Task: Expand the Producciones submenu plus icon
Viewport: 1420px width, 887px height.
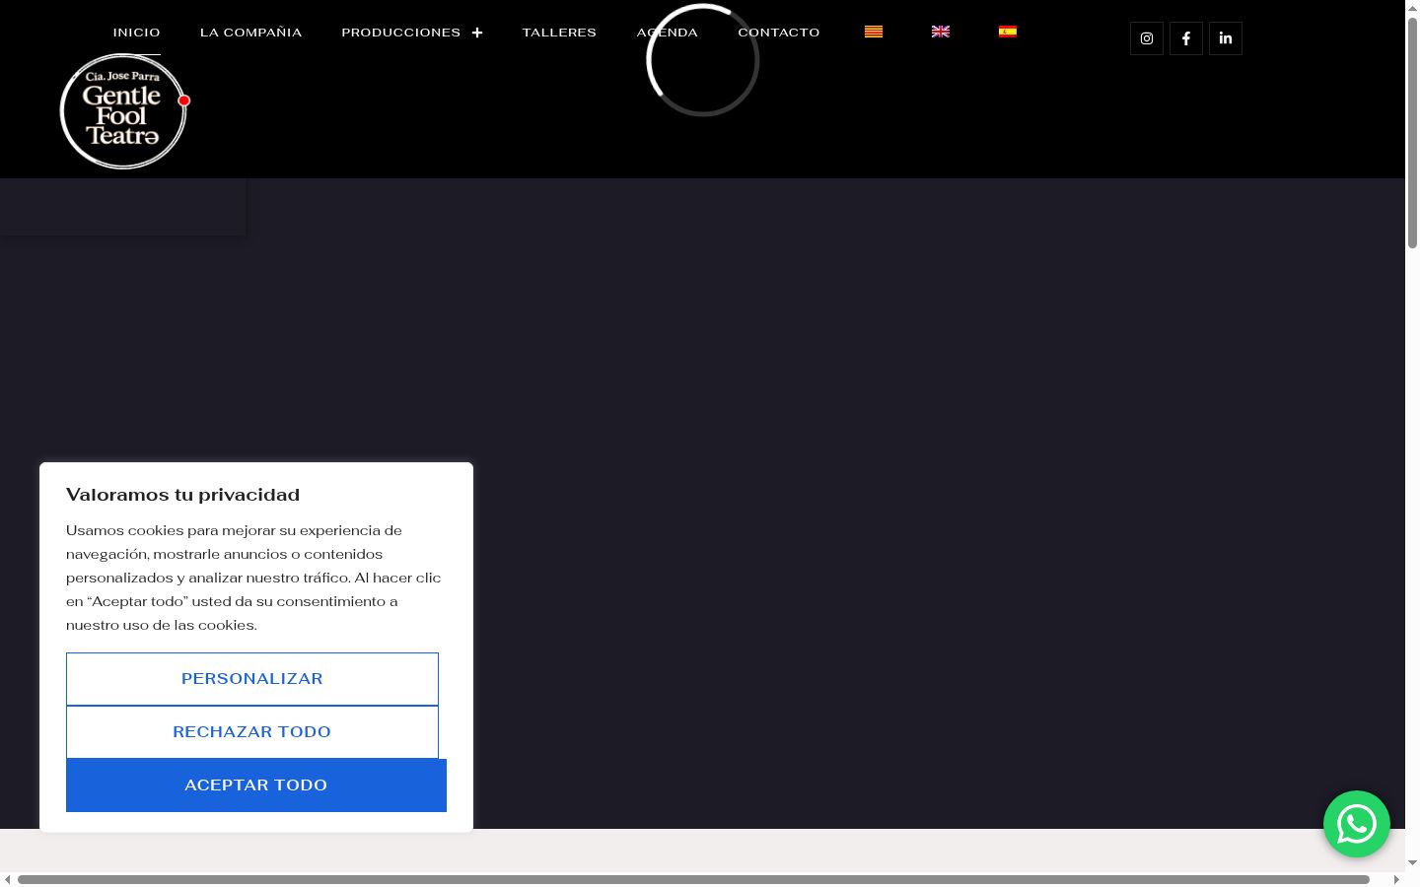Action: [x=477, y=33]
